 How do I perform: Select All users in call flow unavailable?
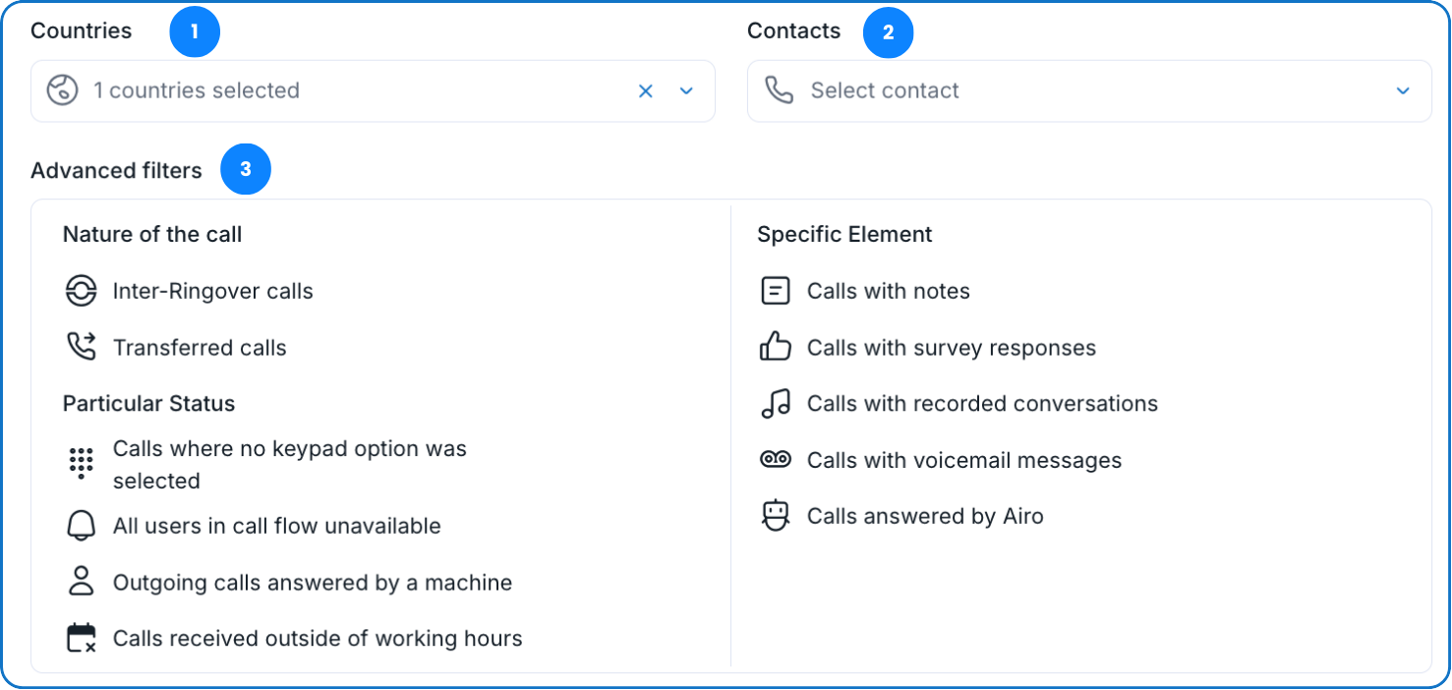click(276, 527)
